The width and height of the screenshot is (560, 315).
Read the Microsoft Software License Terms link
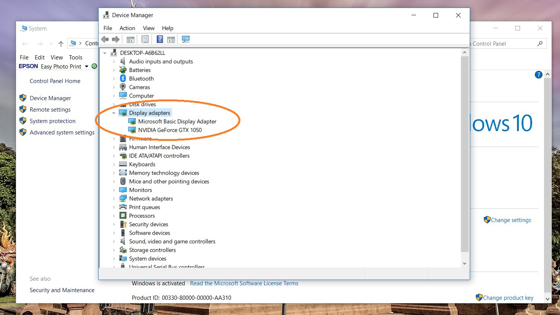(244, 283)
